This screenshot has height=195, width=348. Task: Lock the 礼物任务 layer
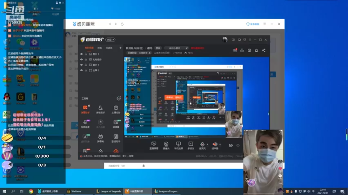click(x=86, y=59)
